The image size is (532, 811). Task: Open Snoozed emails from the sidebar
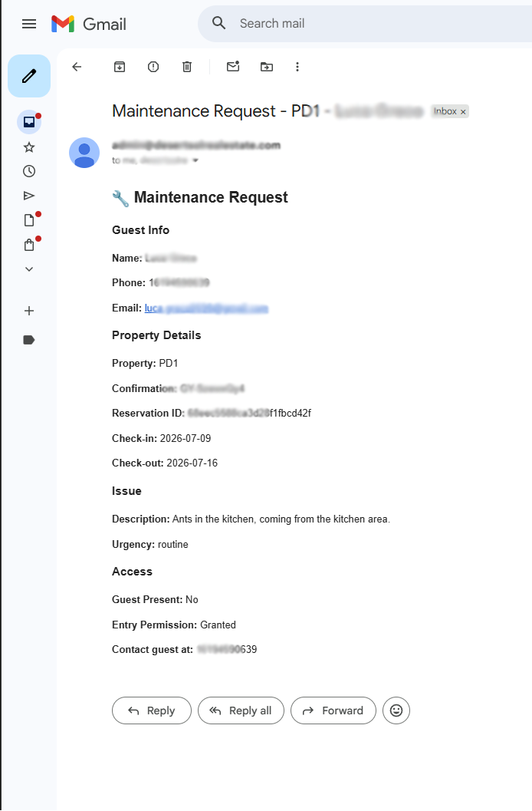coord(28,170)
